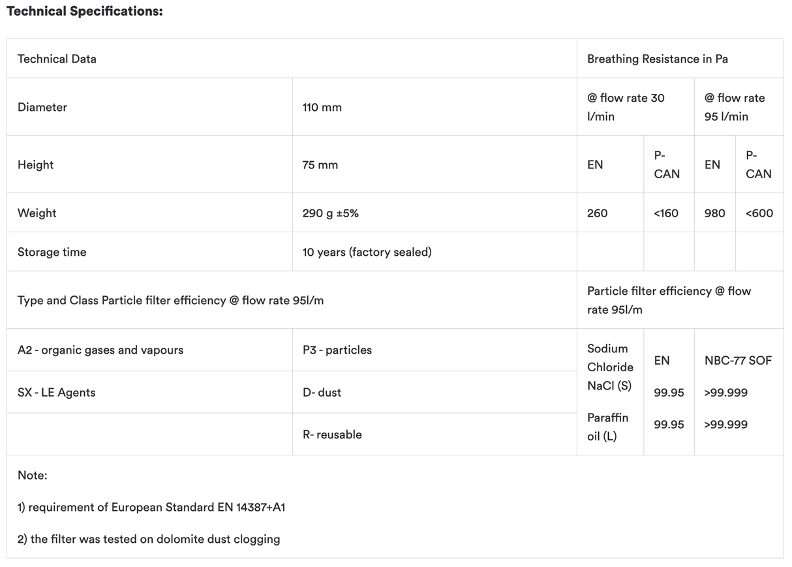This screenshot has width=792, height=567.
Task: Click the A2 organic gases and vapours cell
Action: (x=100, y=350)
